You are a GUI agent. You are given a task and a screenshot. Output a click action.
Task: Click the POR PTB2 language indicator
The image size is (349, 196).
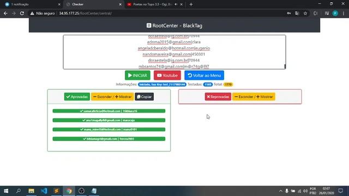click(312, 191)
